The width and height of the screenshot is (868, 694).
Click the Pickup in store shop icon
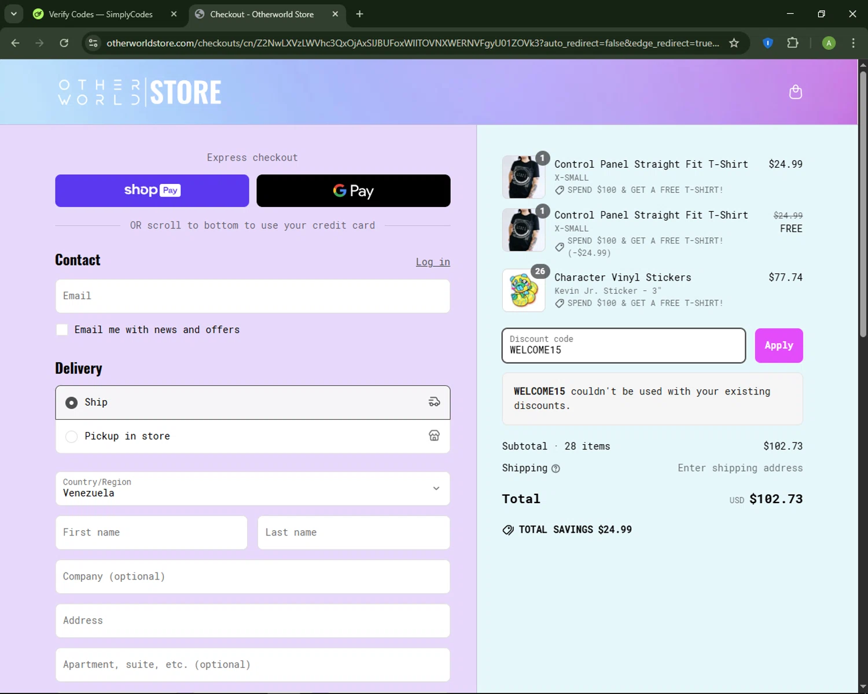(x=434, y=435)
